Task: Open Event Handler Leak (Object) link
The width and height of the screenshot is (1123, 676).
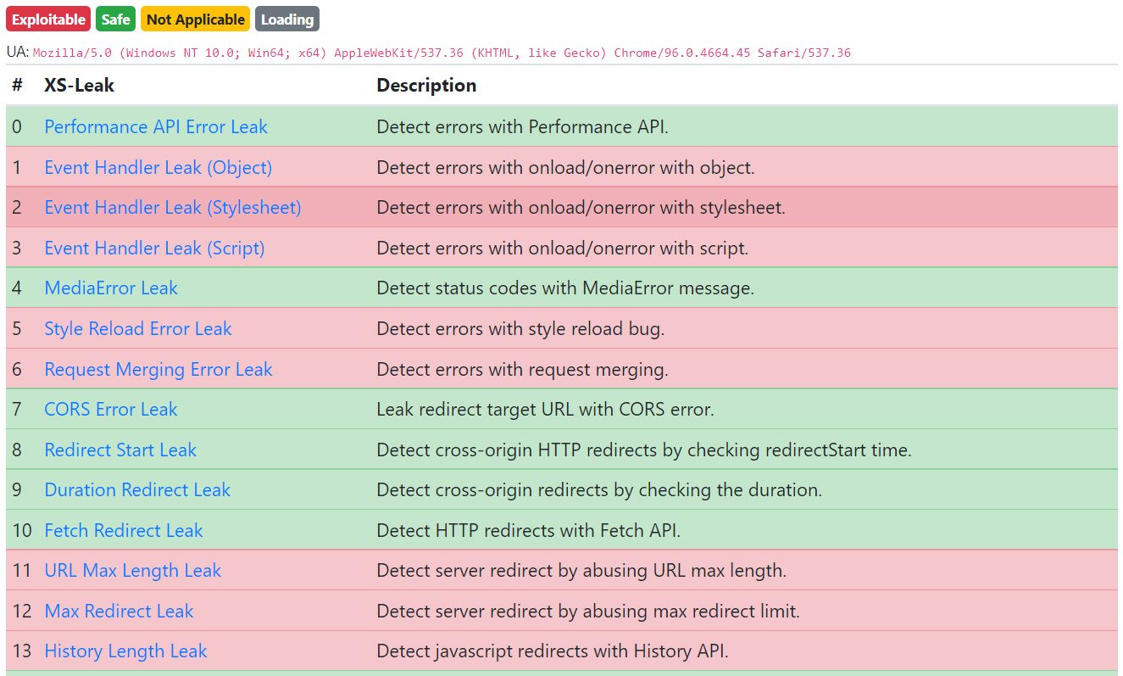Action: click(x=158, y=168)
